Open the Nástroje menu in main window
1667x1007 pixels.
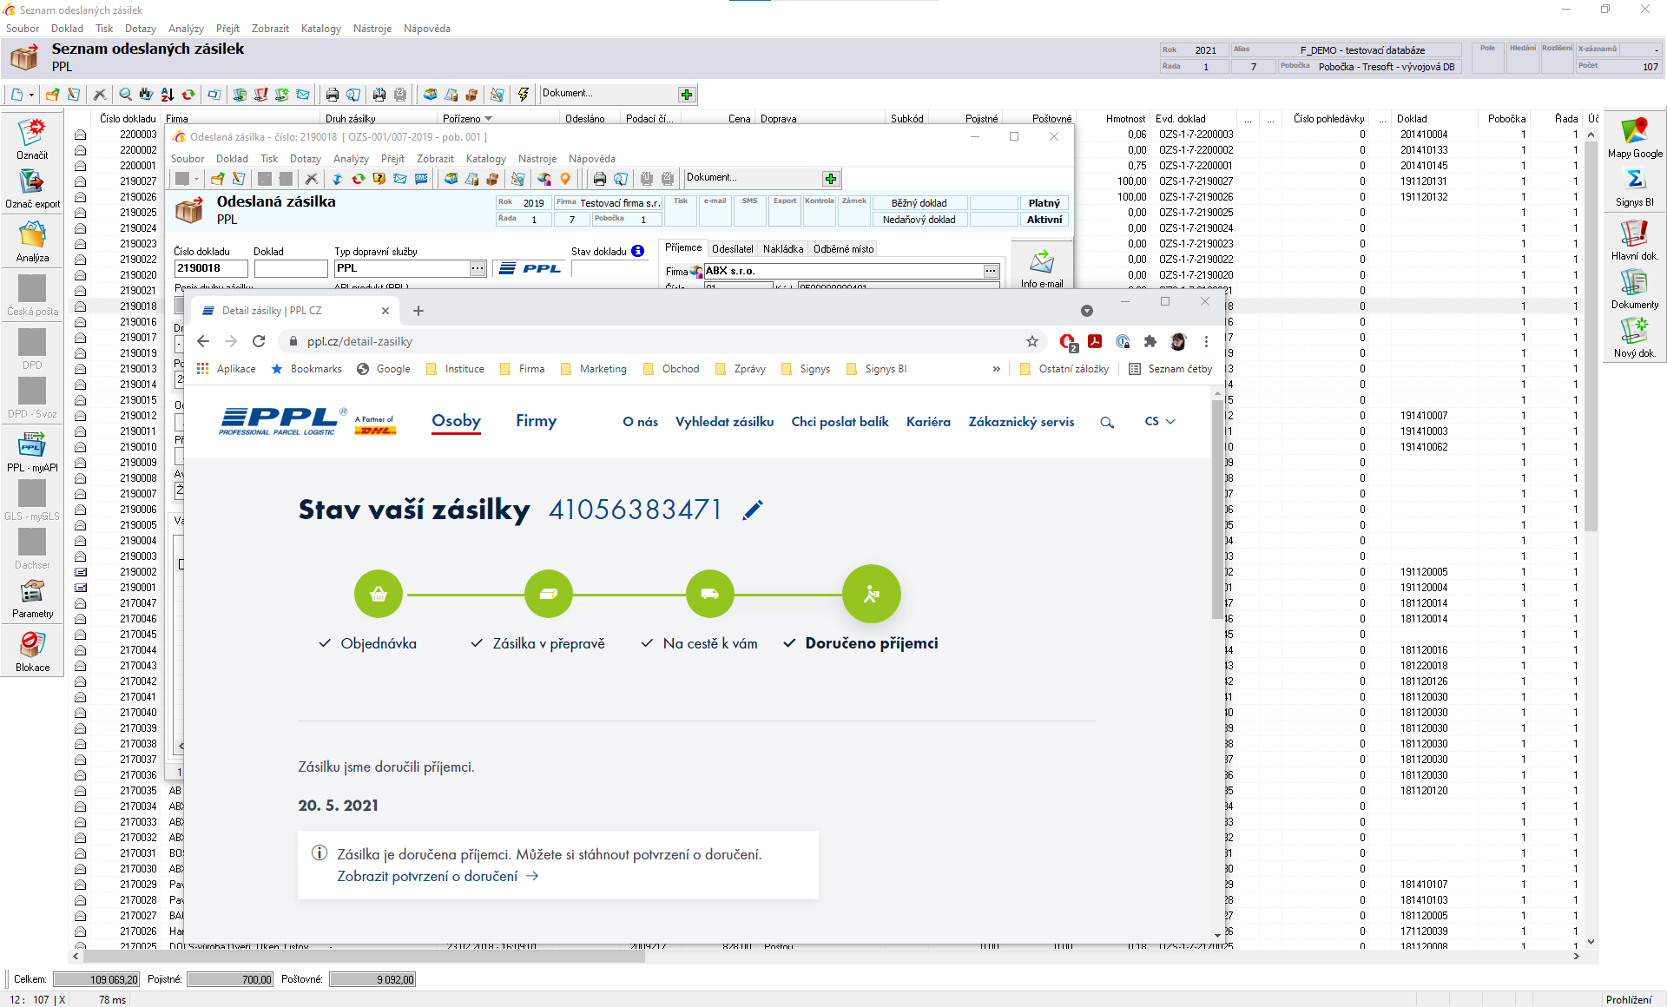point(372,29)
